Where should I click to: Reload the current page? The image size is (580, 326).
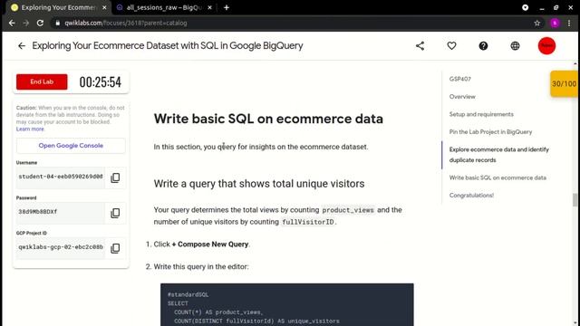[x=40, y=23]
